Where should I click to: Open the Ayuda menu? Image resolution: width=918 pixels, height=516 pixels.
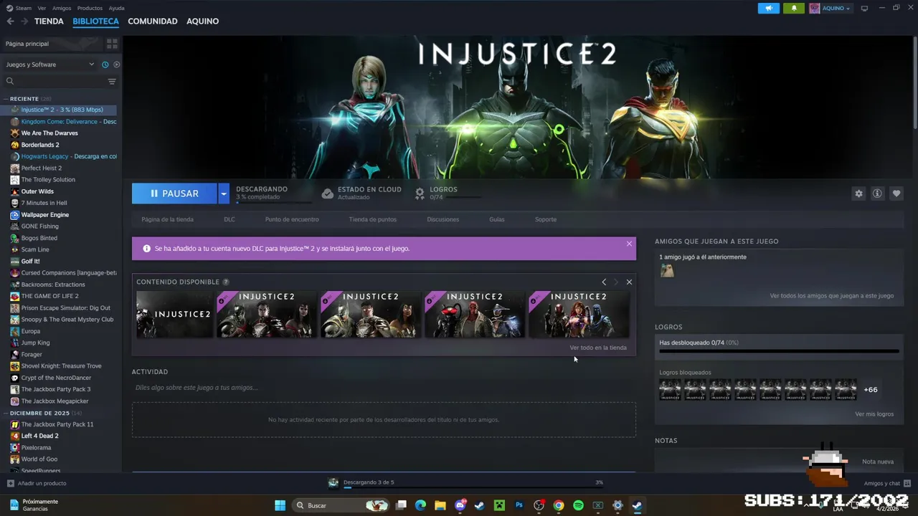pos(116,8)
